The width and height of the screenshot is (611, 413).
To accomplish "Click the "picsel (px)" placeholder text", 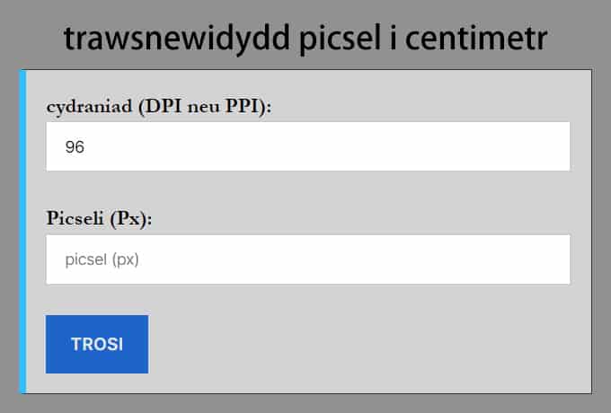I will 103,259.
